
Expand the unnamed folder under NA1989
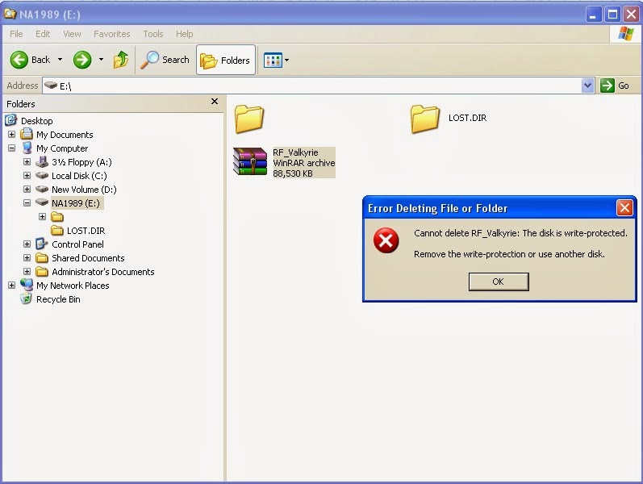(42, 216)
